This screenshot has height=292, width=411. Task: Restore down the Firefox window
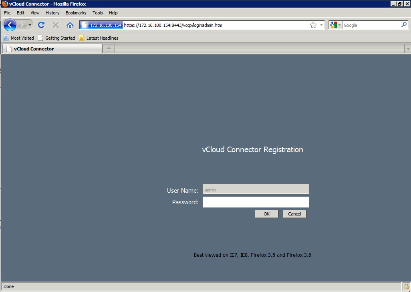[x=399, y=4]
